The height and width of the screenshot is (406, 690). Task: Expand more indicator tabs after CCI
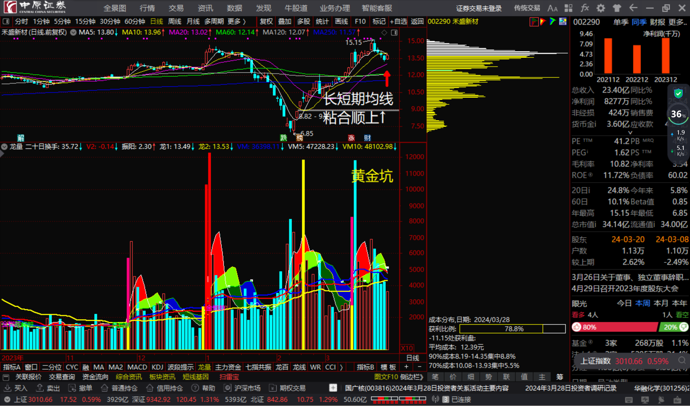(341, 367)
